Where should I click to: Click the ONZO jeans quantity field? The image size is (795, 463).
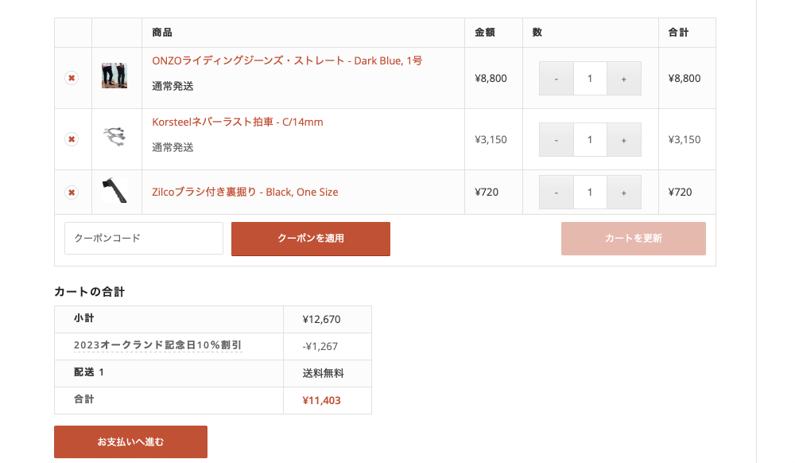pos(590,79)
